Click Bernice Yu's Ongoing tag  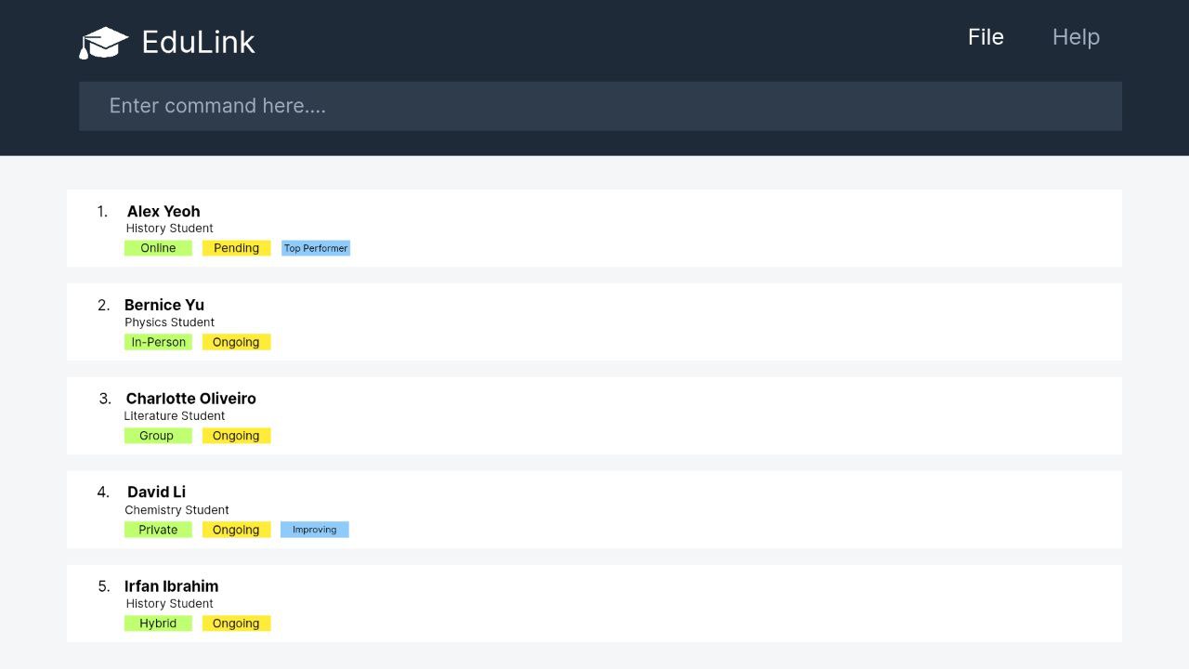pos(236,342)
